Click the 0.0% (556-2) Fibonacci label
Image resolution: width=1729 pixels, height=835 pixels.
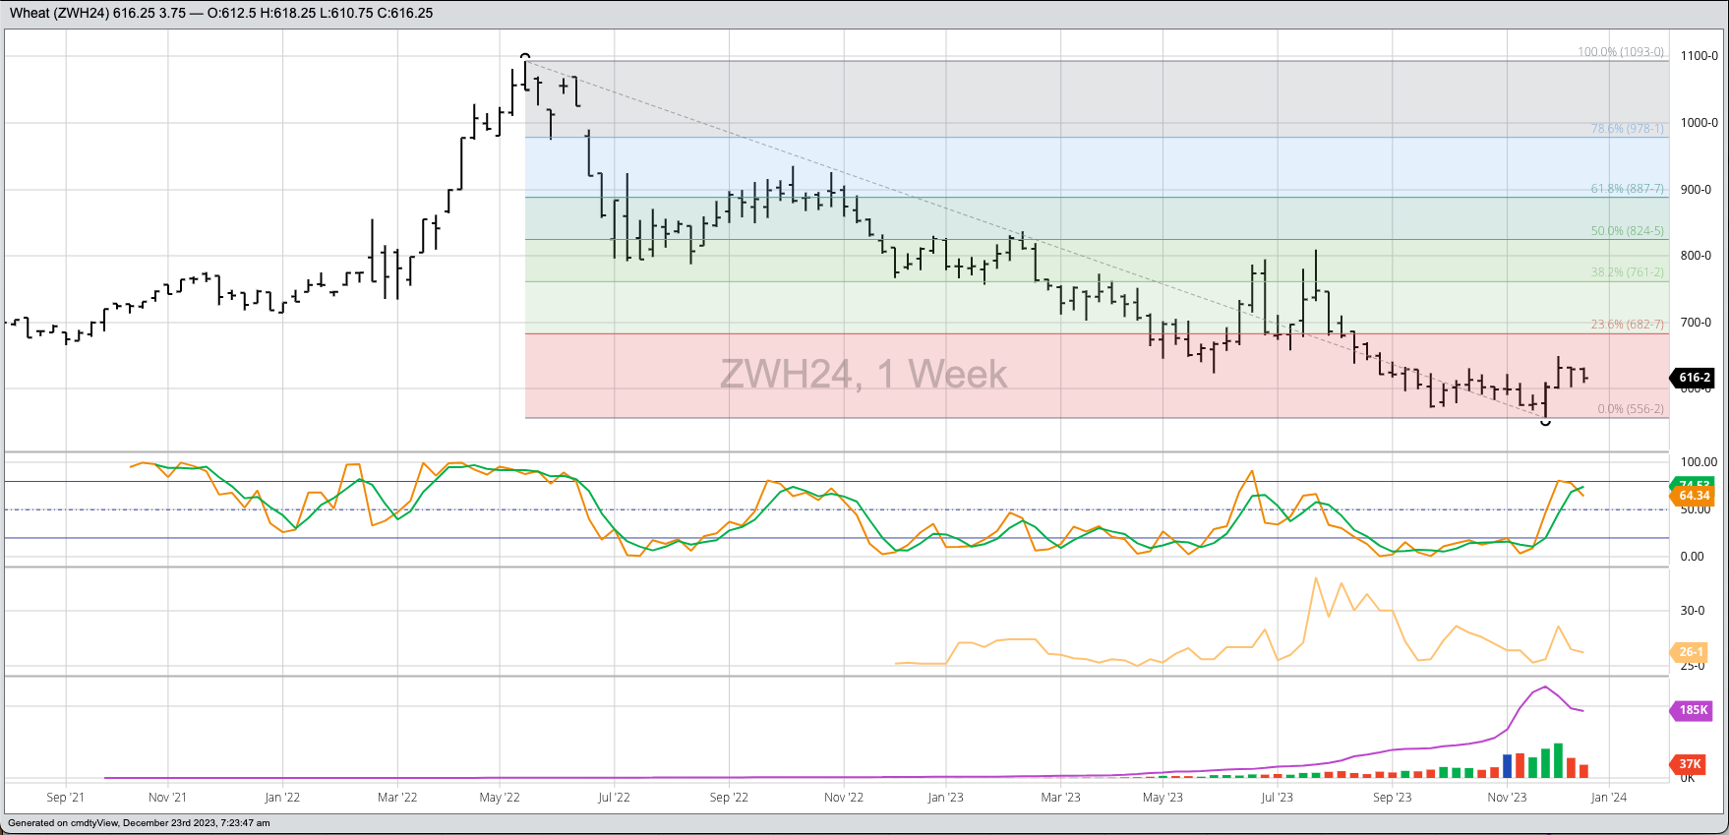[x=1630, y=409]
